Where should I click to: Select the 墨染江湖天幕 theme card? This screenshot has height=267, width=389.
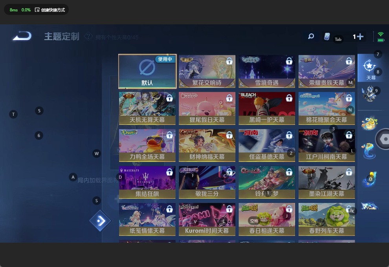[x=327, y=182]
